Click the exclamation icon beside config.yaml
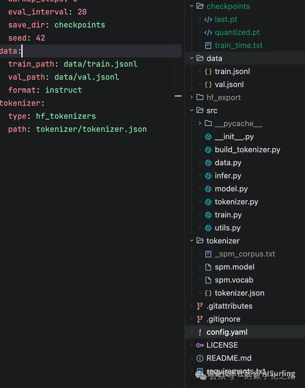The height and width of the screenshot is (388, 305). tap(200, 332)
